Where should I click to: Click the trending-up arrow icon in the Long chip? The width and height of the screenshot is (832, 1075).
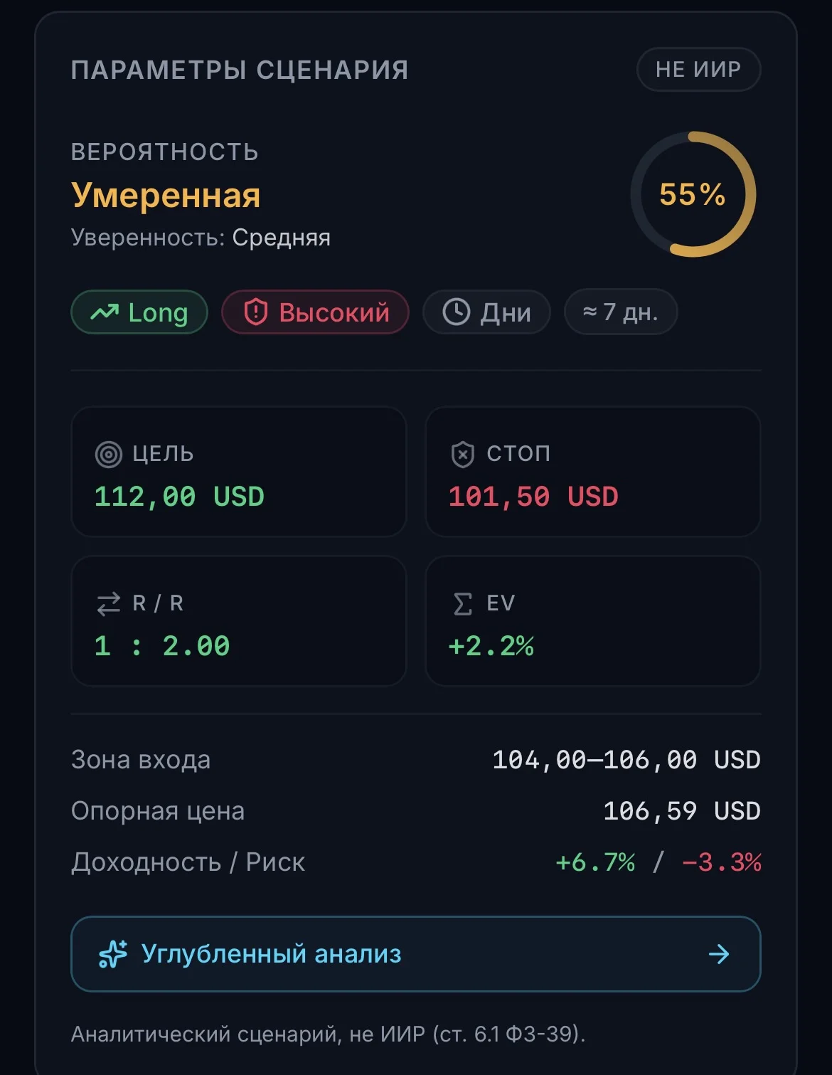click(x=105, y=312)
